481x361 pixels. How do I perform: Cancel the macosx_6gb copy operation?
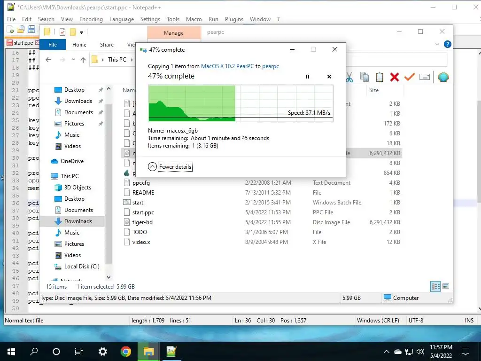(x=329, y=77)
